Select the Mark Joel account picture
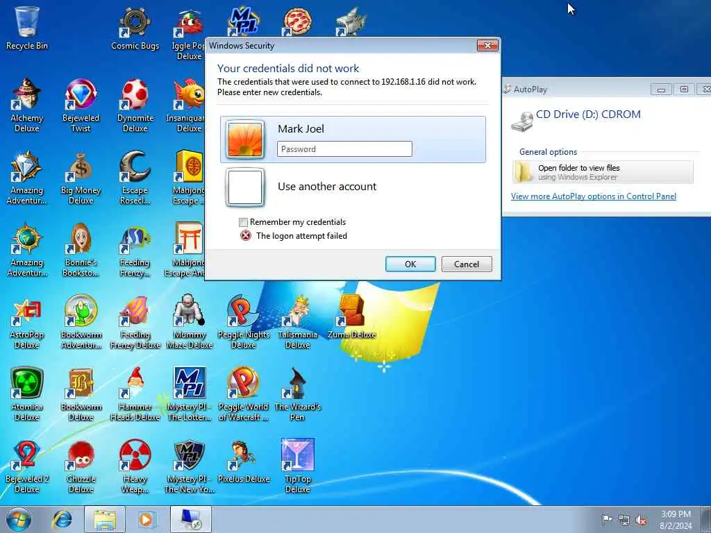Image resolution: width=711 pixels, height=533 pixels. click(x=245, y=139)
